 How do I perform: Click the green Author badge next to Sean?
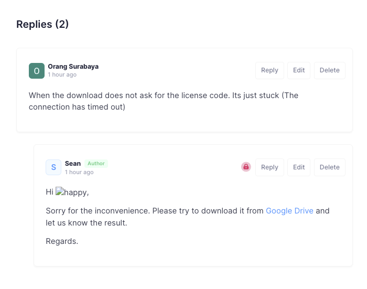click(x=96, y=164)
